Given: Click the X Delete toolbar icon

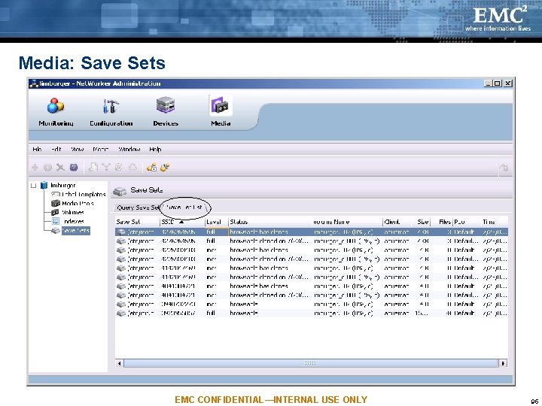Looking at the screenshot, I should [x=60, y=168].
